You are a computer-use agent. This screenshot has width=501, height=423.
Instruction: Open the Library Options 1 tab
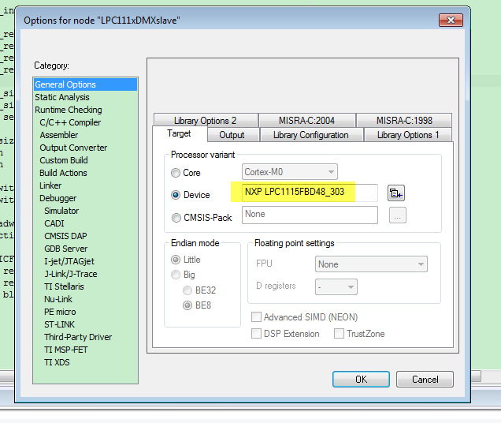click(x=408, y=135)
